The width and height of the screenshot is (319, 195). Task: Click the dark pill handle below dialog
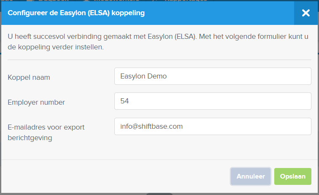(159, 194)
